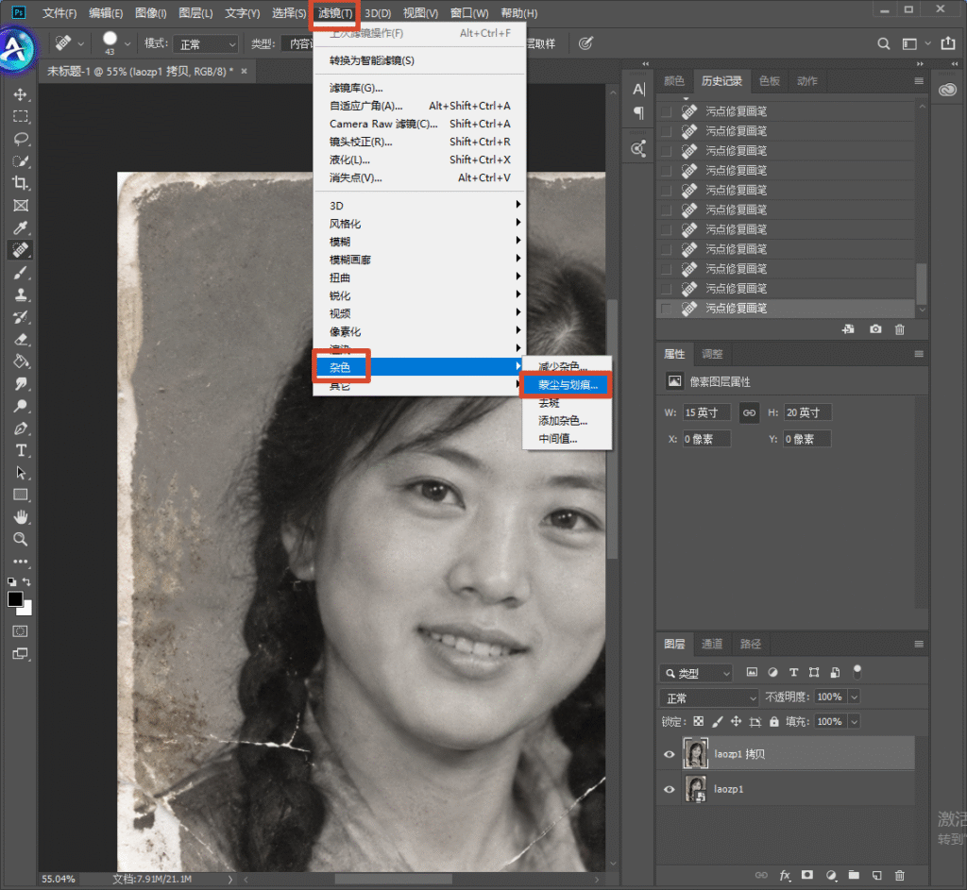Toggle lock all padlock icon
The width and height of the screenshot is (967, 890).
(x=774, y=721)
